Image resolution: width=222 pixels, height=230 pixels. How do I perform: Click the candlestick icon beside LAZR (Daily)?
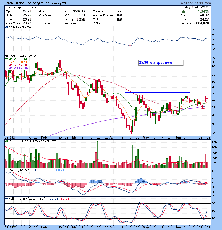click(x=6, y=56)
